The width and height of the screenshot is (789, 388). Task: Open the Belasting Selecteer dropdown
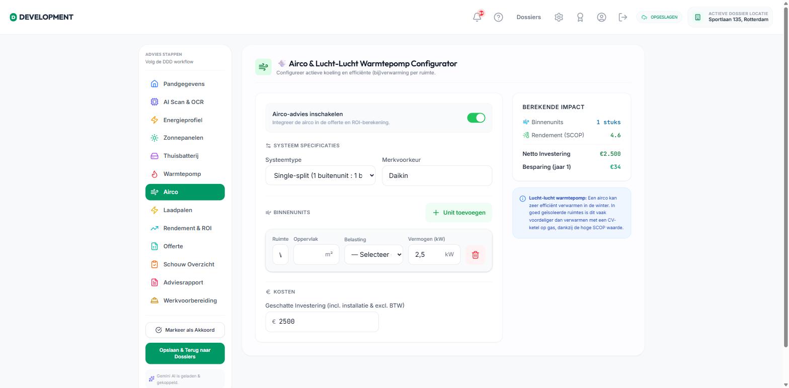(x=373, y=254)
